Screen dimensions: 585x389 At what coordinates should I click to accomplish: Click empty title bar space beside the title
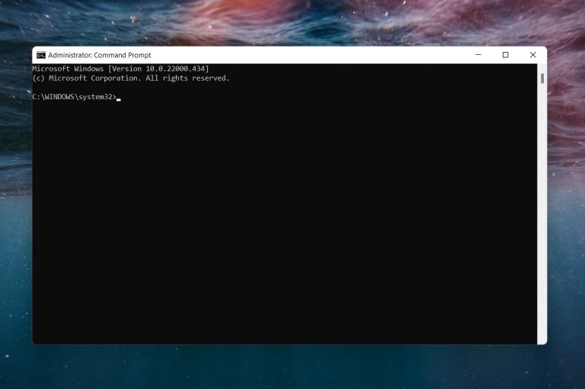tap(305, 55)
